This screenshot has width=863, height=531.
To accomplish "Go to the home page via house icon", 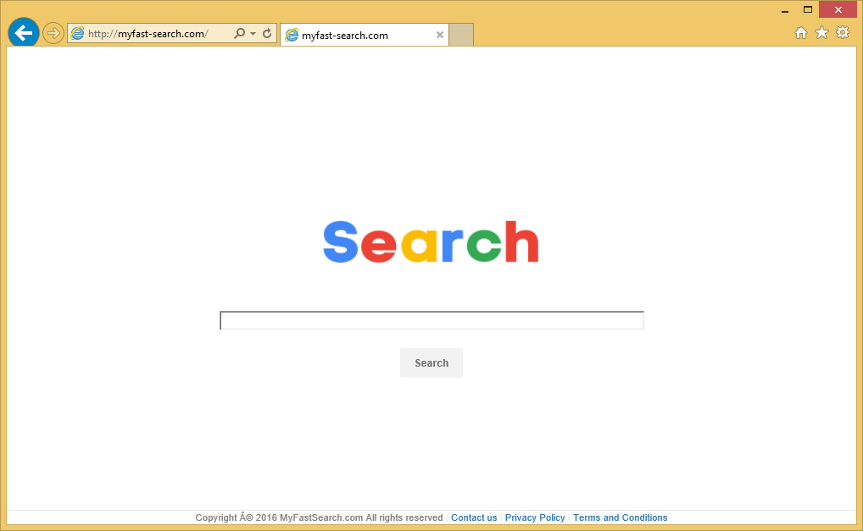I will (x=801, y=33).
